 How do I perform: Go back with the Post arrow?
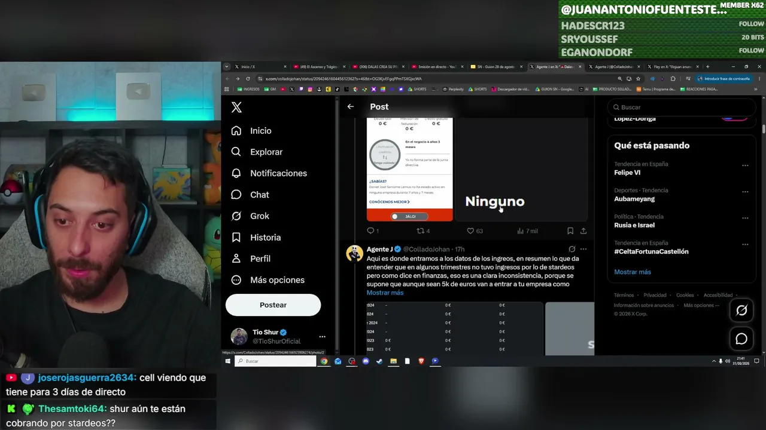pyautogui.click(x=351, y=107)
